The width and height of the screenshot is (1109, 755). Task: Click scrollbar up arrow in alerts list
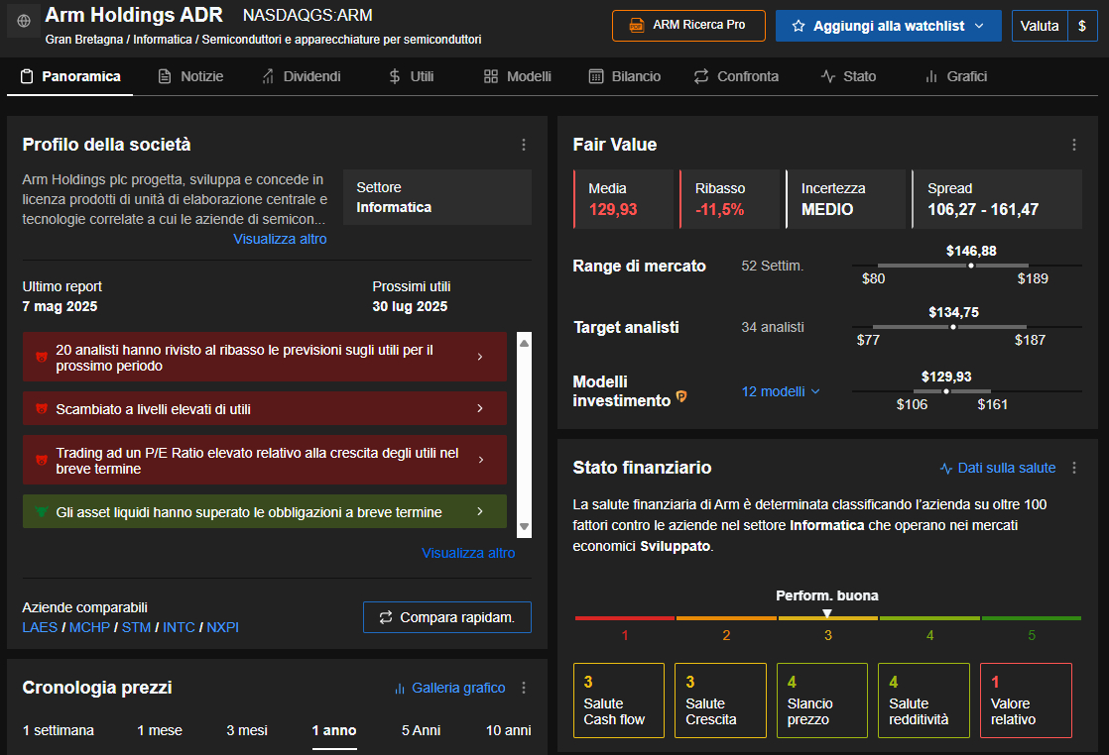pos(524,343)
